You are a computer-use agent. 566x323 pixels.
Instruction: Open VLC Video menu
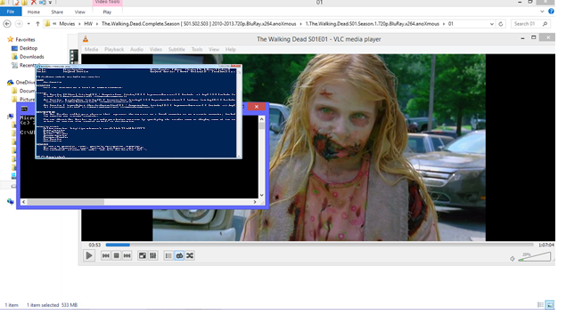[156, 50]
